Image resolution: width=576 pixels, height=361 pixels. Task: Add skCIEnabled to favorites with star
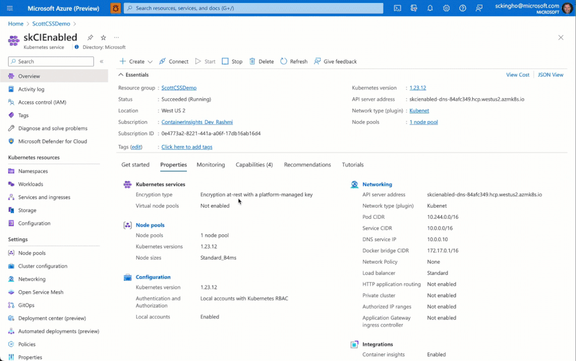click(x=103, y=37)
